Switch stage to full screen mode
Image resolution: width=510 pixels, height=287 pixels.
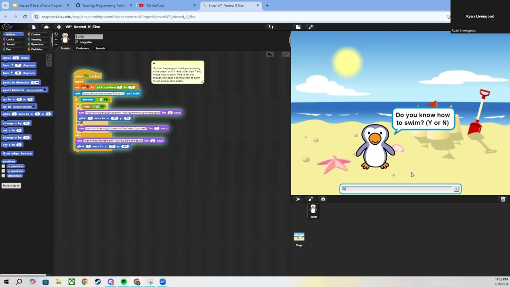[310, 27]
